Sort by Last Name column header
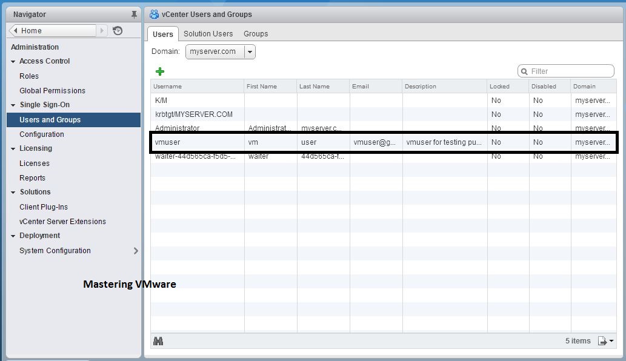626x361 pixels. tap(323, 86)
